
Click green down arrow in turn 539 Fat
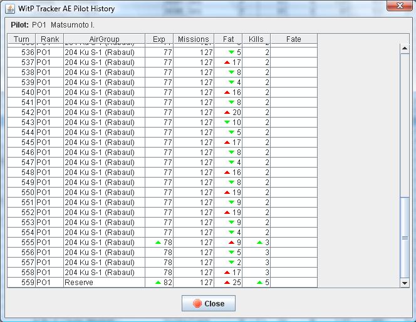tap(231, 82)
